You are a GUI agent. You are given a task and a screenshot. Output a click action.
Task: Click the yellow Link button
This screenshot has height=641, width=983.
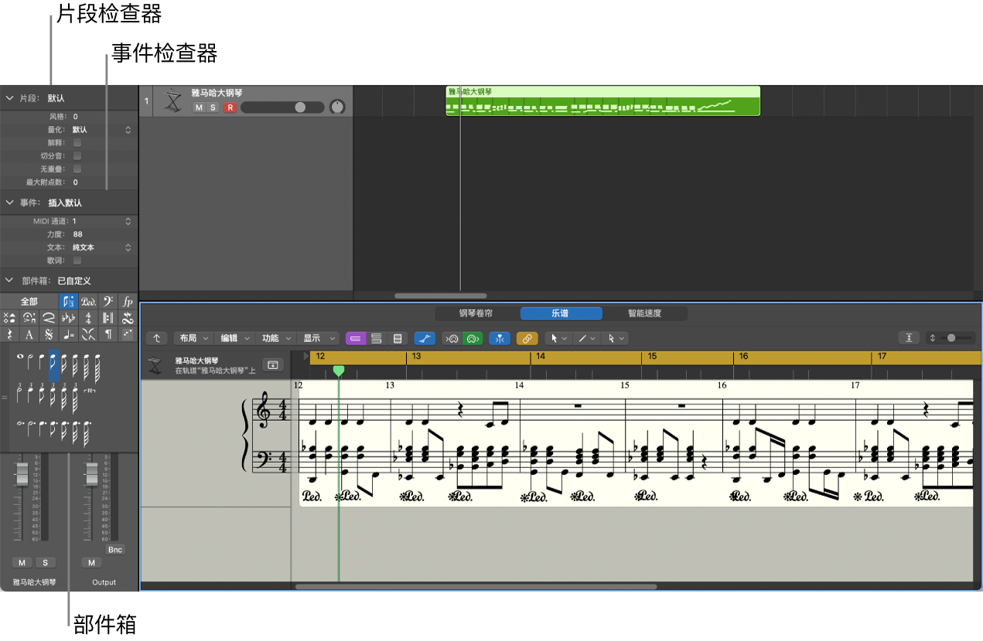(x=527, y=338)
